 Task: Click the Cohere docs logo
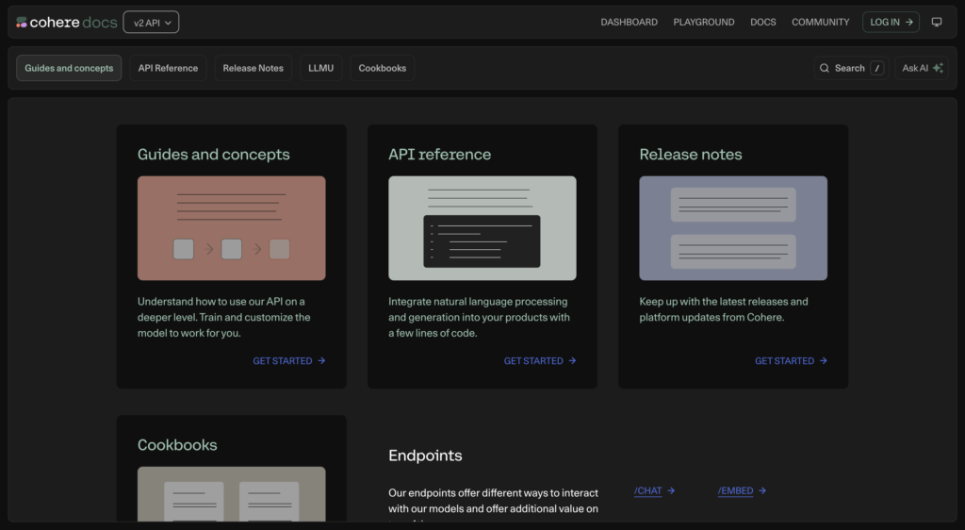[x=67, y=22]
